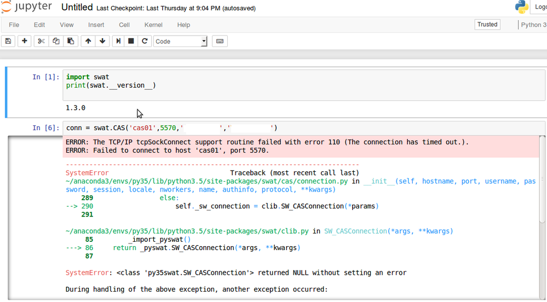This screenshot has height=302, width=547.
Task: Open the Insert menu
Action: (96, 25)
